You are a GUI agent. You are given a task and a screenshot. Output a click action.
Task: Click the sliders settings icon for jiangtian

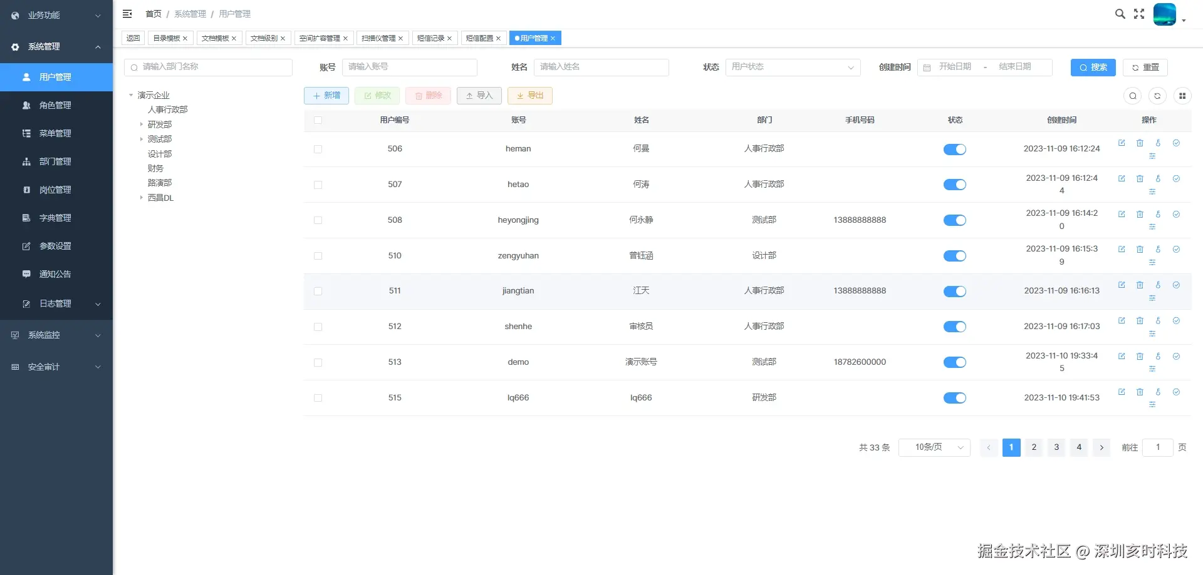click(x=1152, y=298)
